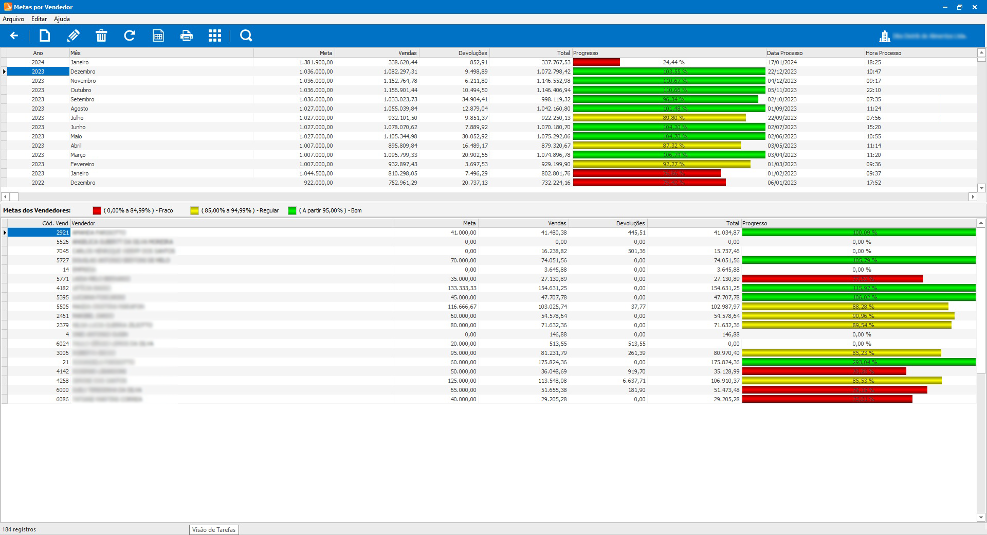Image resolution: width=987 pixels, height=535 pixels.
Task: Create a new record with the page icon
Action: coord(45,35)
